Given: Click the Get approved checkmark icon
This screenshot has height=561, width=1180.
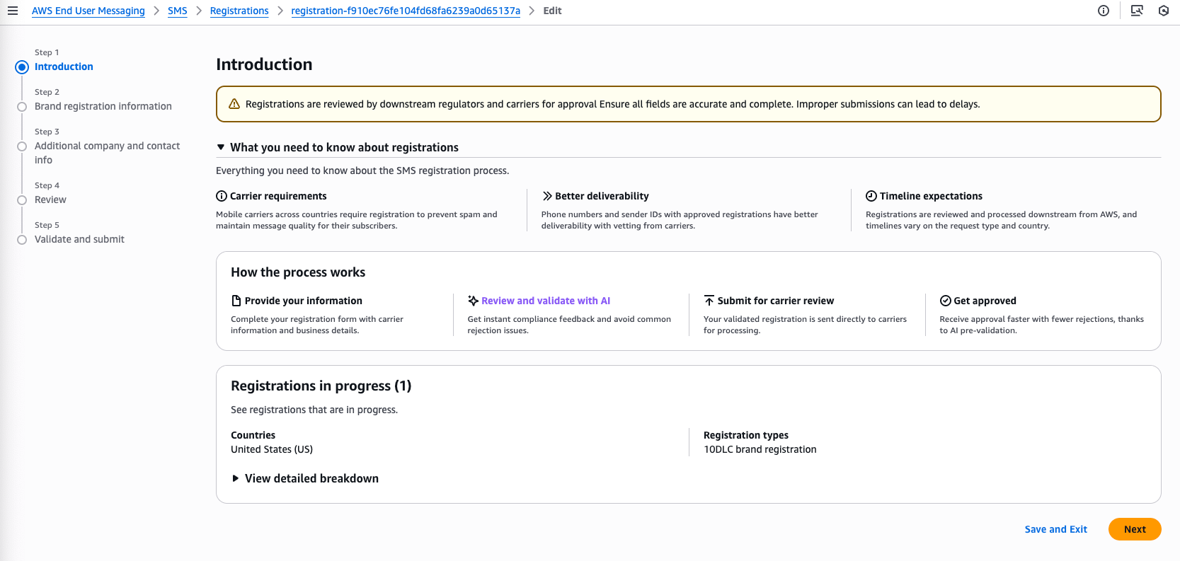Looking at the screenshot, I should [x=945, y=301].
